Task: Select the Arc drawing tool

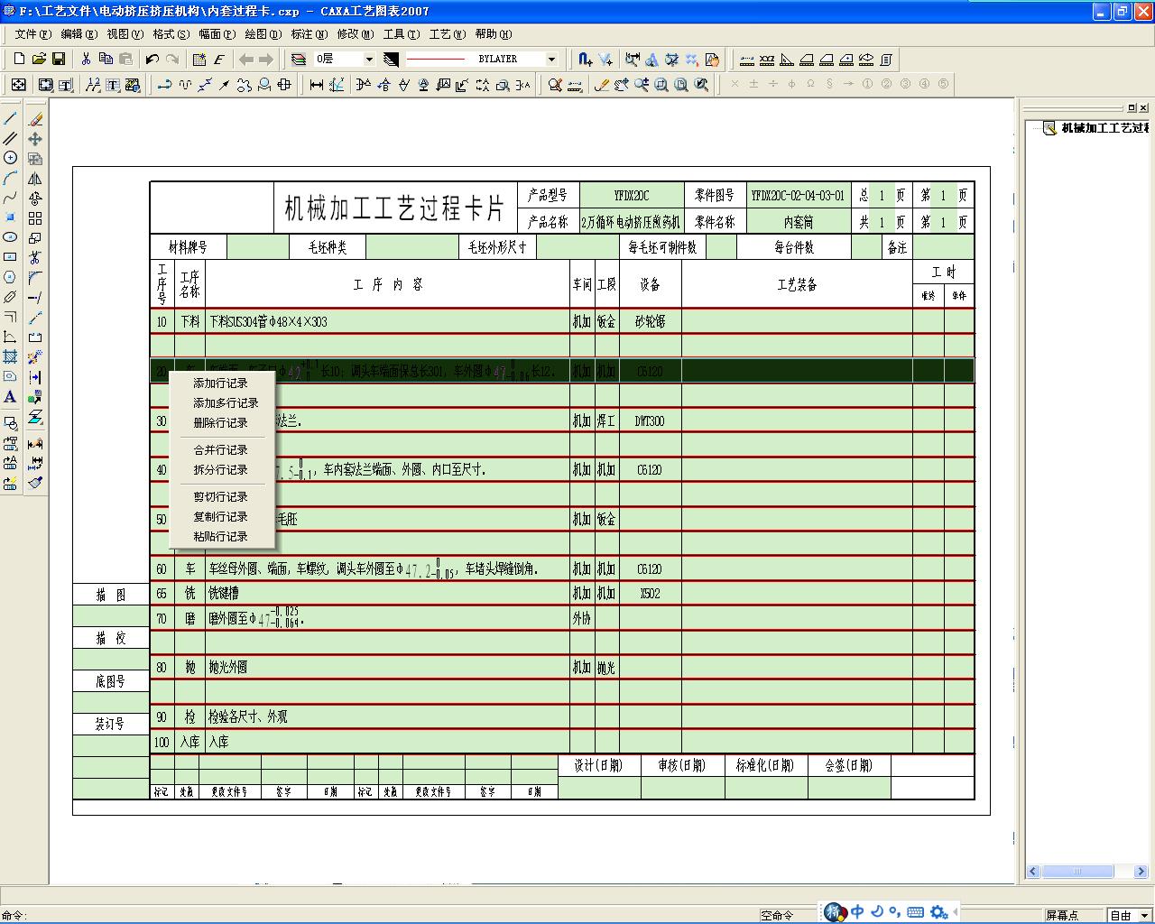Action: pyautogui.click(x=11, y=179)
